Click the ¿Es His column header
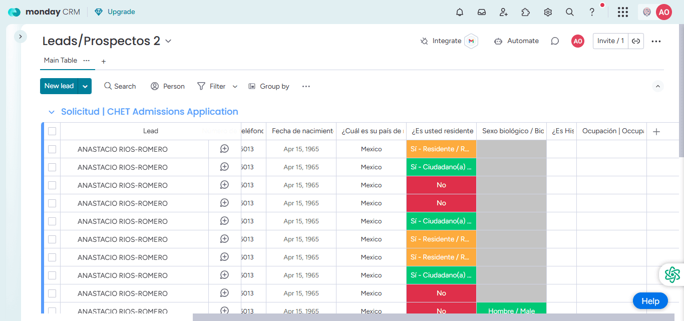The width and height of the screenshot is (684, 321). (x=562, y=131)
